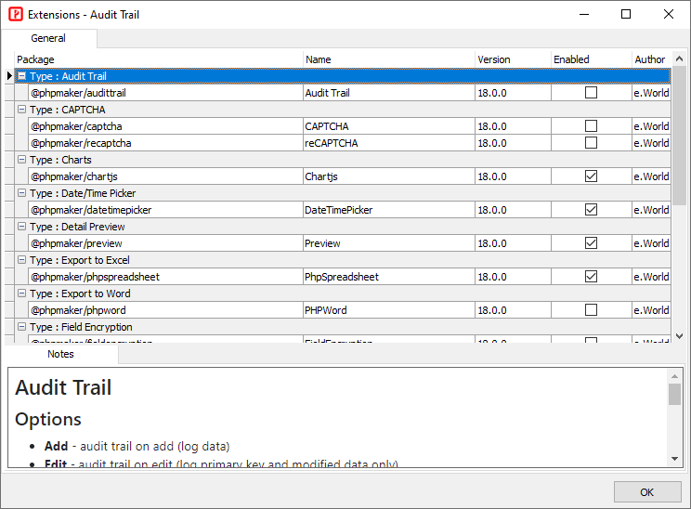The height and width of the screenshot is (509, 691).
Task: Select the Notes tab
Action: tap(60, 354)
